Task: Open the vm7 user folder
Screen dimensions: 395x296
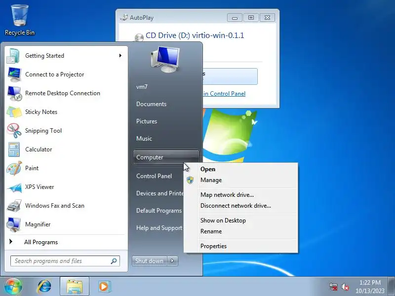Action: click(142, 87)
